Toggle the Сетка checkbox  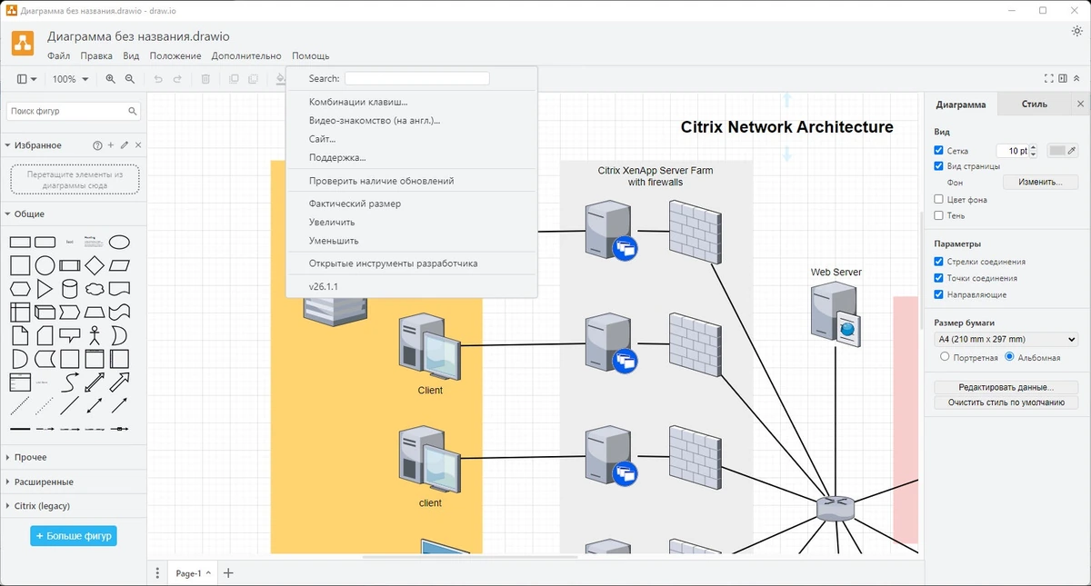click(939, 151)
